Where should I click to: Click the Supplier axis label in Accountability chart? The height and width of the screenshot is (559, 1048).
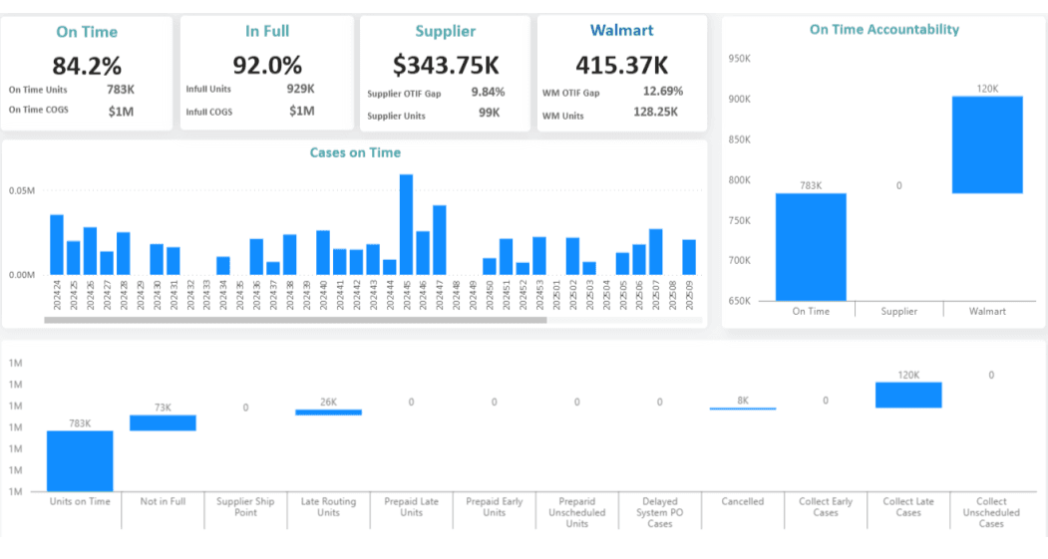(899, 311)
